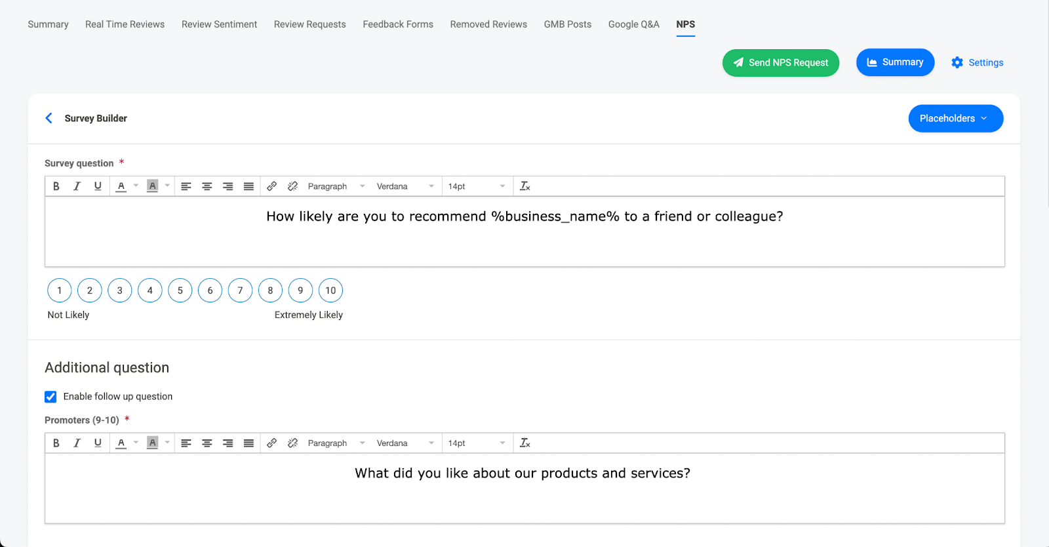Open Settings gear link

click(x=978, y=62)
